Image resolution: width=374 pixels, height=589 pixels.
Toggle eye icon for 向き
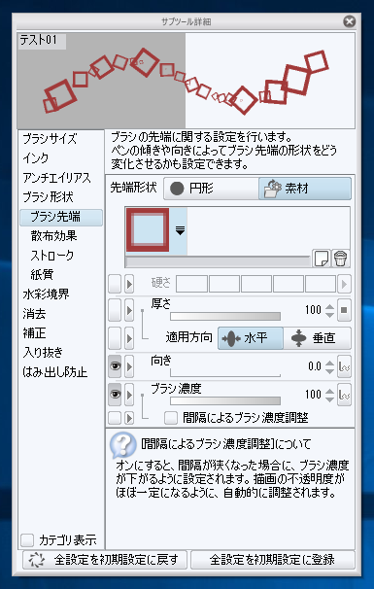(115, 366)
